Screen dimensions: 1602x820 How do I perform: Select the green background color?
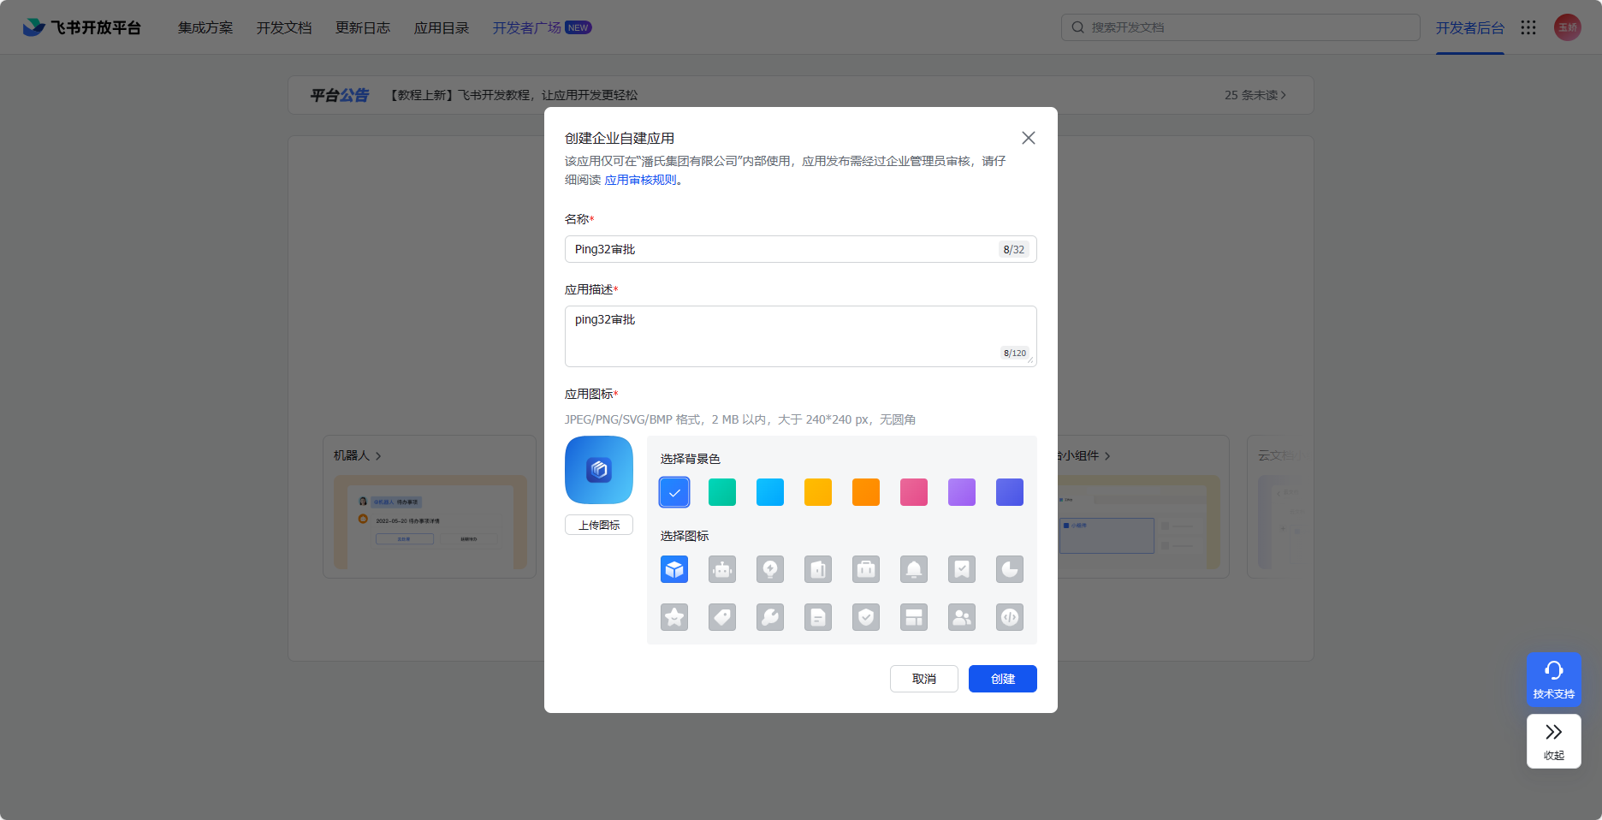tap(722, 492)
